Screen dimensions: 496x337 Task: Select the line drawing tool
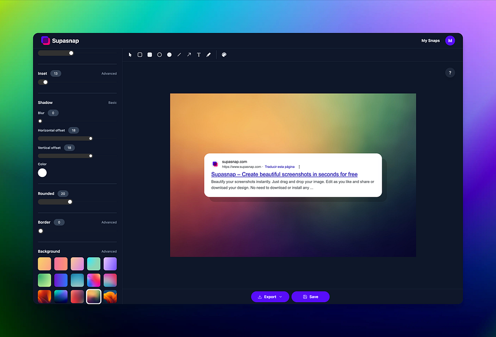pos(179,54)
